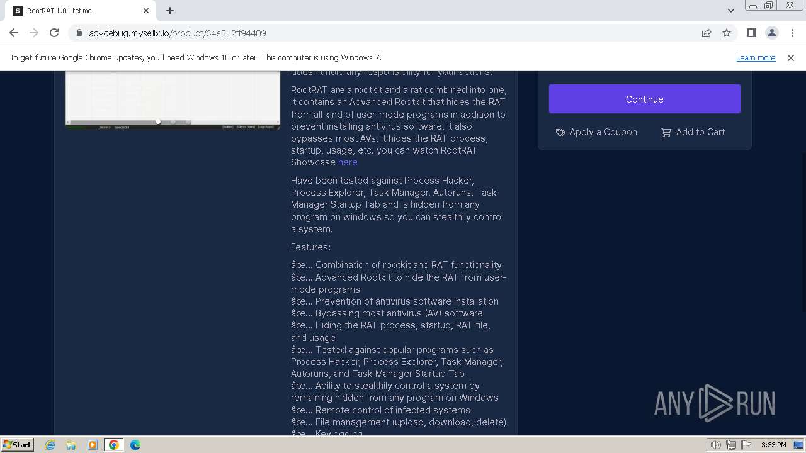The height and width of the screenshot is (453, 806).
Task: Click the 3:33 PM system clock
Action: pos(773,445)
